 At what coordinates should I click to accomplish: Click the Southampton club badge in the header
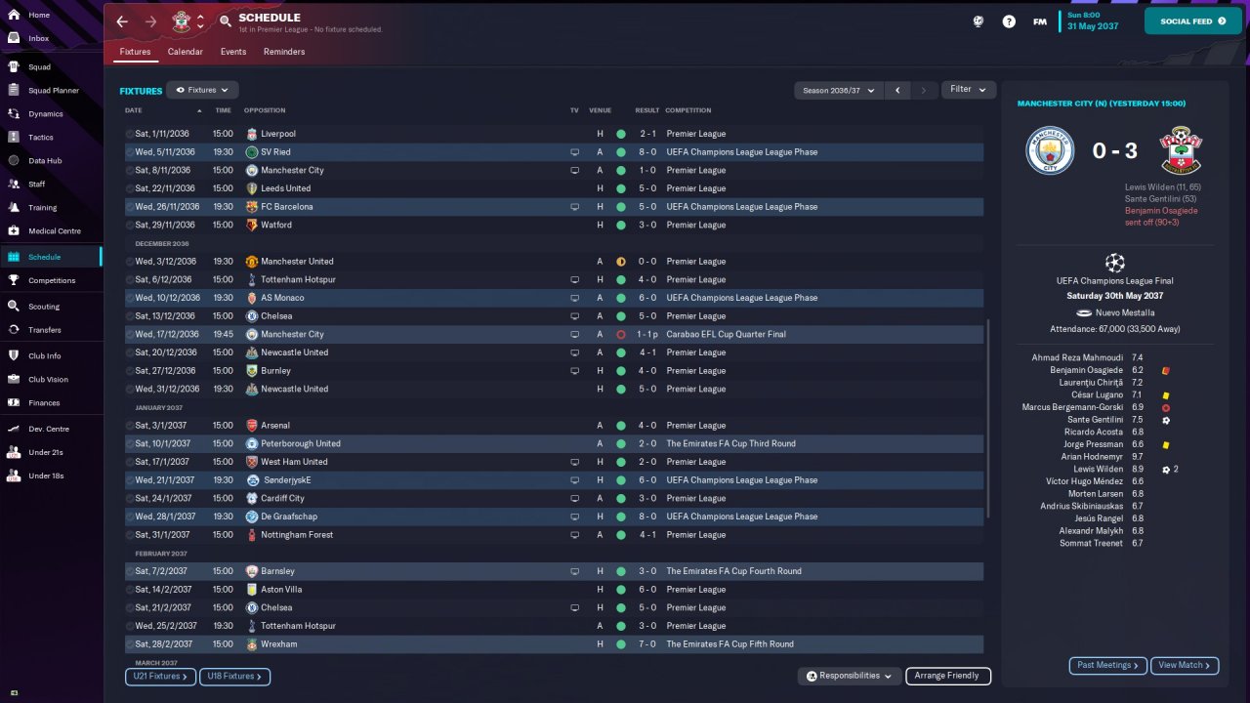[181, 21]
